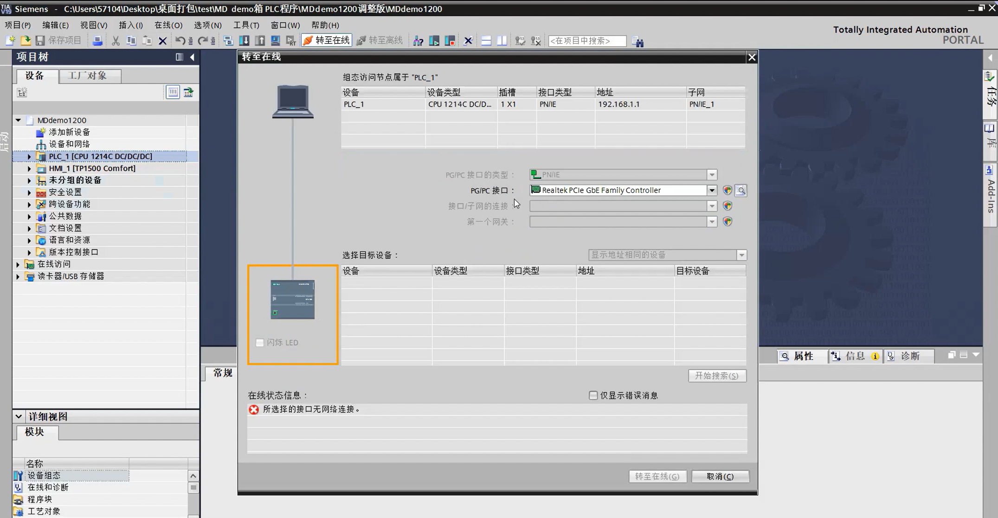Open the PG/PC interface dropdown
The width and height of the screenshot is (998, 518).
[711, 190]
